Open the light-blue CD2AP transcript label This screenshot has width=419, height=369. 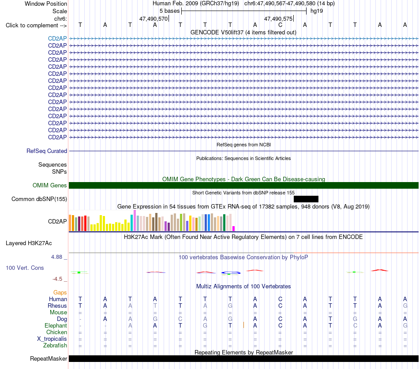pyautogui.click(x=57, y=38)
